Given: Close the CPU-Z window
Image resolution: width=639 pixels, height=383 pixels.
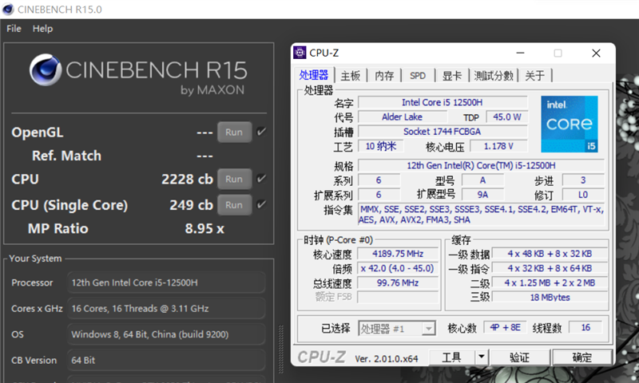Looking at the screenshot, I should [x=596, y=53].
